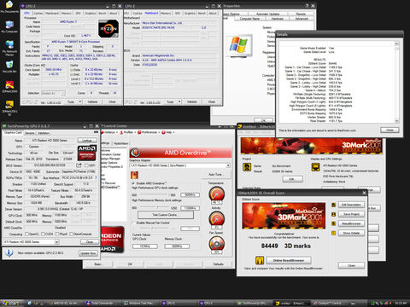
Task: Open the GPU-Z menu icon beside tabs
Action: 96,132
